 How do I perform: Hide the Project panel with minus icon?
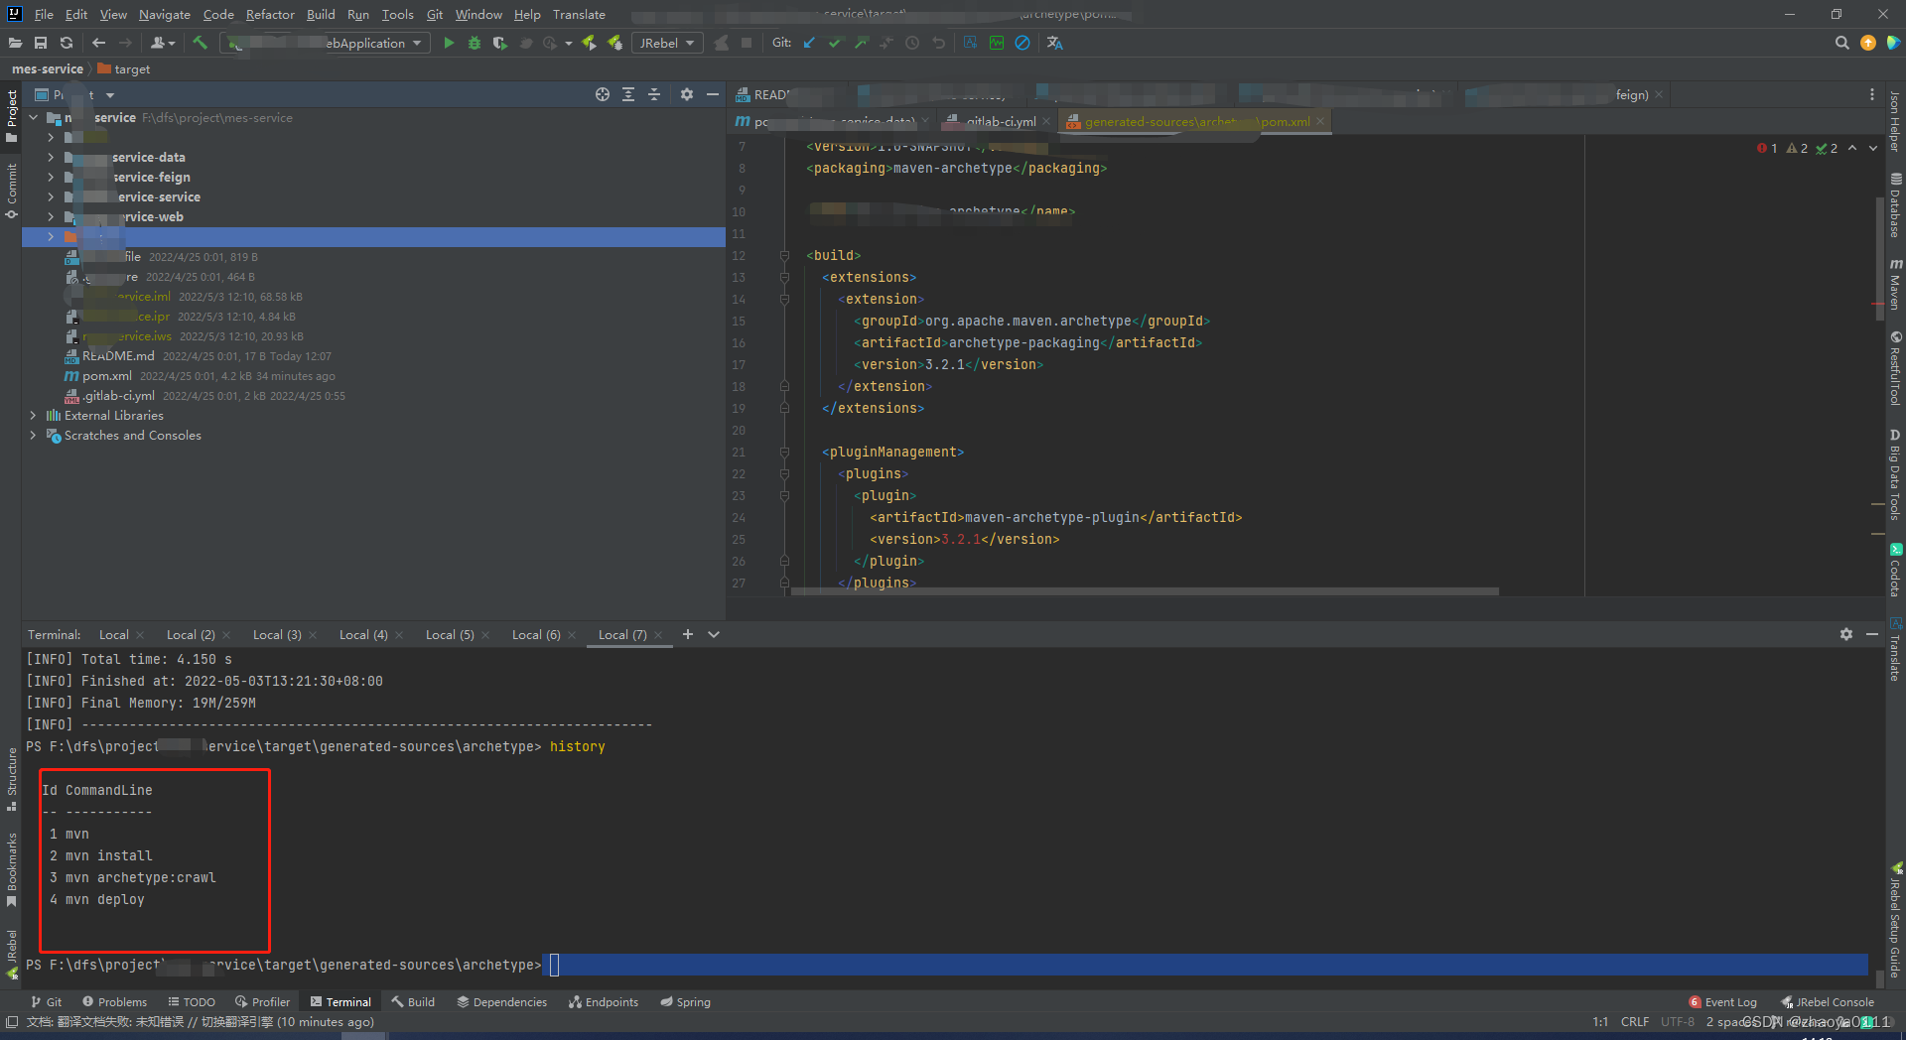click(713, 94)
